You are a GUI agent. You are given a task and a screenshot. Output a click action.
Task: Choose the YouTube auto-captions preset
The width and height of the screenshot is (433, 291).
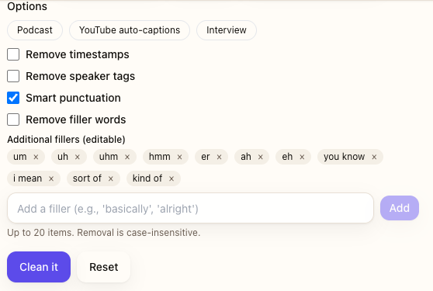point(130,30)
